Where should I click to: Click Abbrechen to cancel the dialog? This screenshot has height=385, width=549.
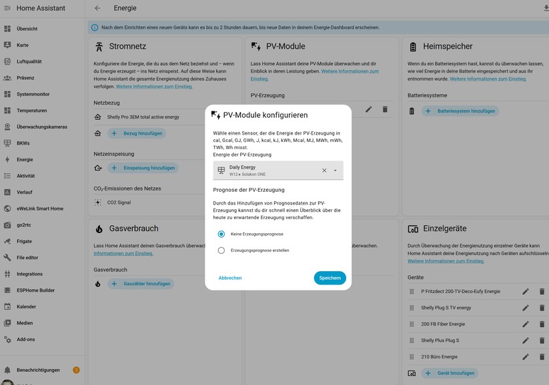tap(230, 278)
